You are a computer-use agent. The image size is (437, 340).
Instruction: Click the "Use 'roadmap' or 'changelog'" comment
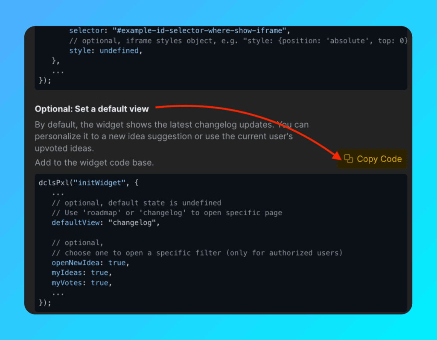pyautogui.click(x=167, y=213)
